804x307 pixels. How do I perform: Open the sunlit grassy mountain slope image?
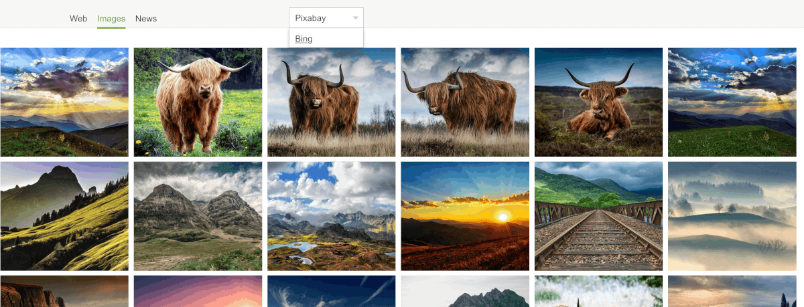coord(64,216)
